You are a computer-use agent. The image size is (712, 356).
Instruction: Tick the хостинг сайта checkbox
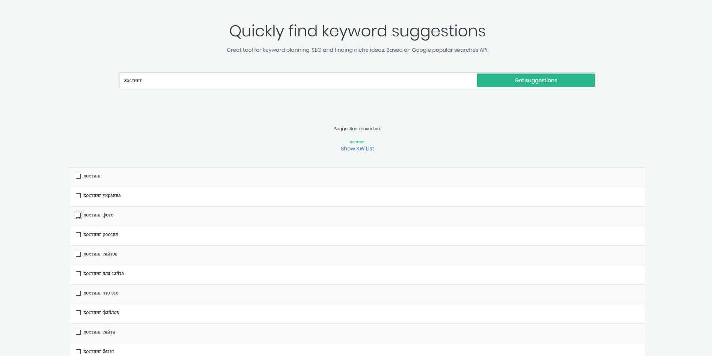78,332
